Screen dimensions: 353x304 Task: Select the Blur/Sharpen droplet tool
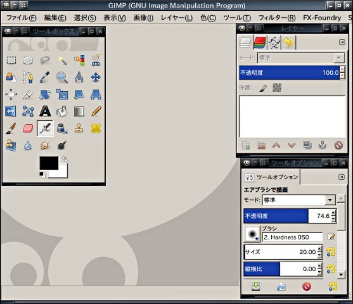[28, 146]
